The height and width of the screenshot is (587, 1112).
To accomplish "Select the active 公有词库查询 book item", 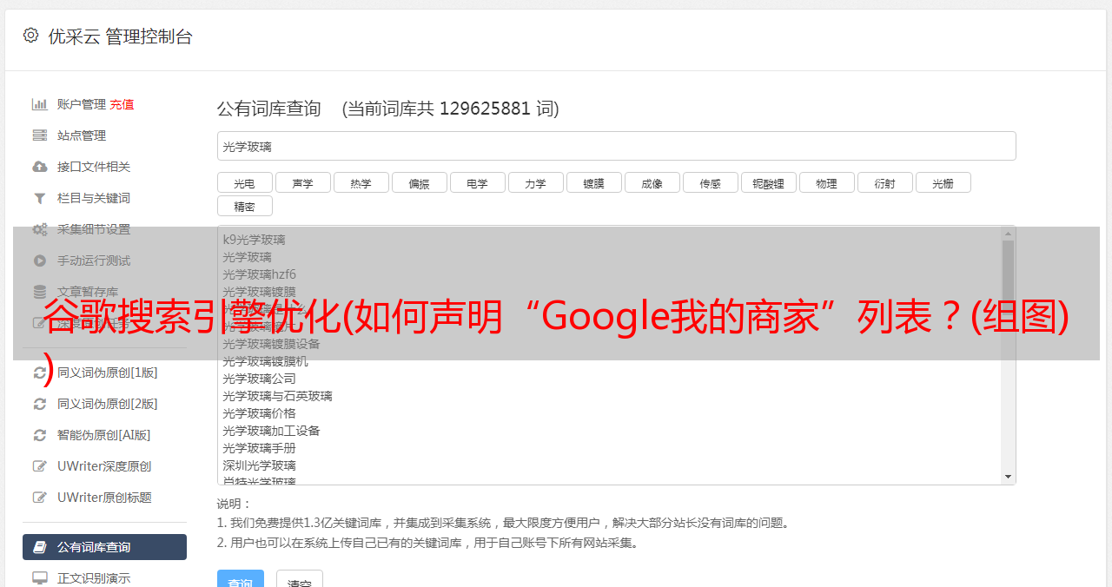I will point(104,547).
